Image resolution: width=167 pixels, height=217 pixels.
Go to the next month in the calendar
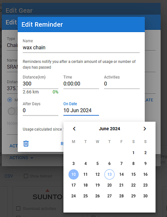point(145,128)
